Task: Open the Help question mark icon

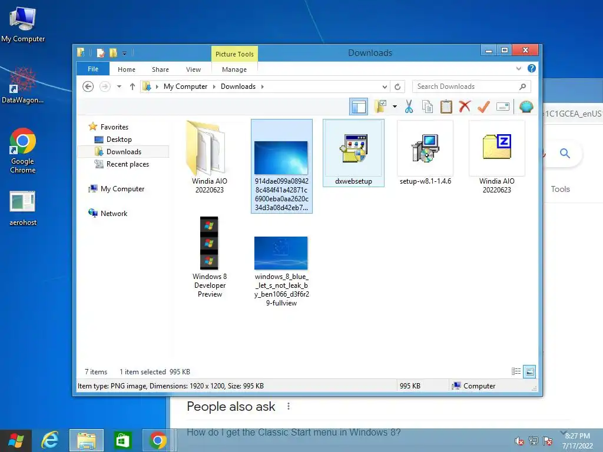Action: click(532, 68)
